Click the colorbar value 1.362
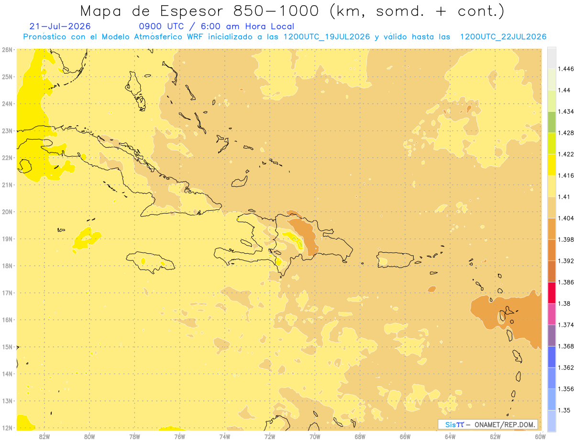Screen dimensions: 574x443 click(x=566, y=367)
